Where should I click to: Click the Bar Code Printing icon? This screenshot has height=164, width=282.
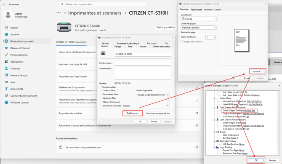pyautogui.click(x=217, y=141)
